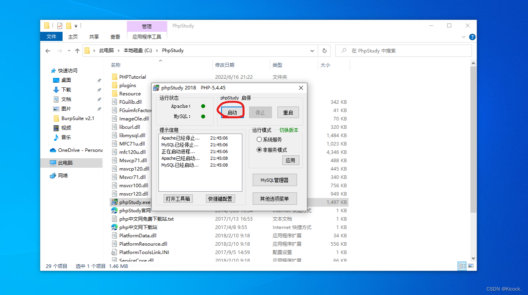Viewport: 528px width, 295px height.
Task: Click the MySQL green status indicator
Action: tap(203, 116)
